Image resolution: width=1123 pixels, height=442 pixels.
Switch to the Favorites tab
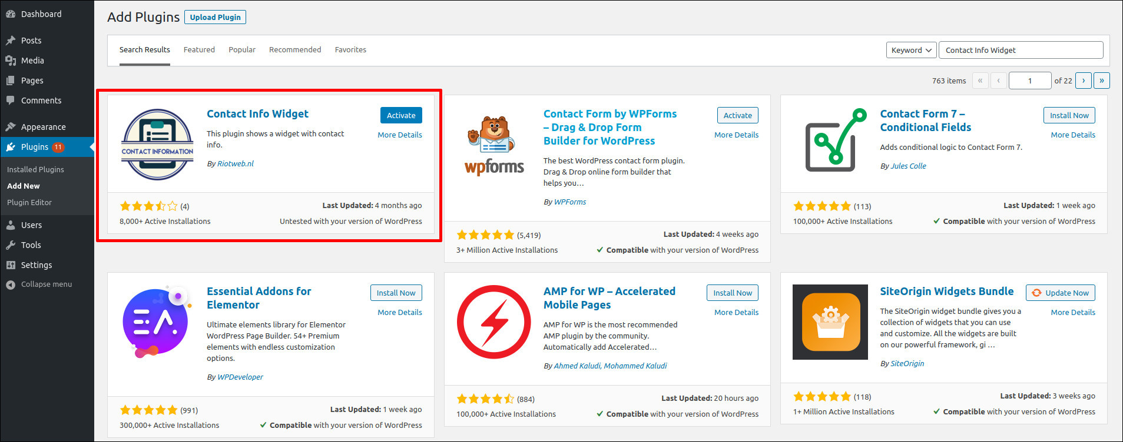click(x=350, y=50)
